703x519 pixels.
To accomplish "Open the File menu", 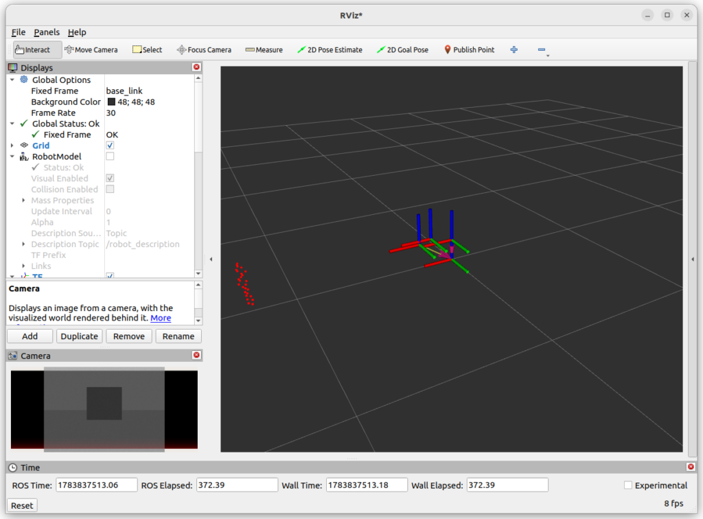I will pyautogui.click(x=19, y=32).
